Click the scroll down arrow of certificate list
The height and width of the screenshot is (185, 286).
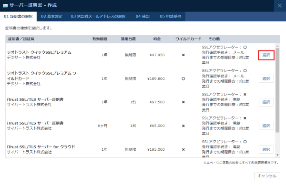point(277,155)
